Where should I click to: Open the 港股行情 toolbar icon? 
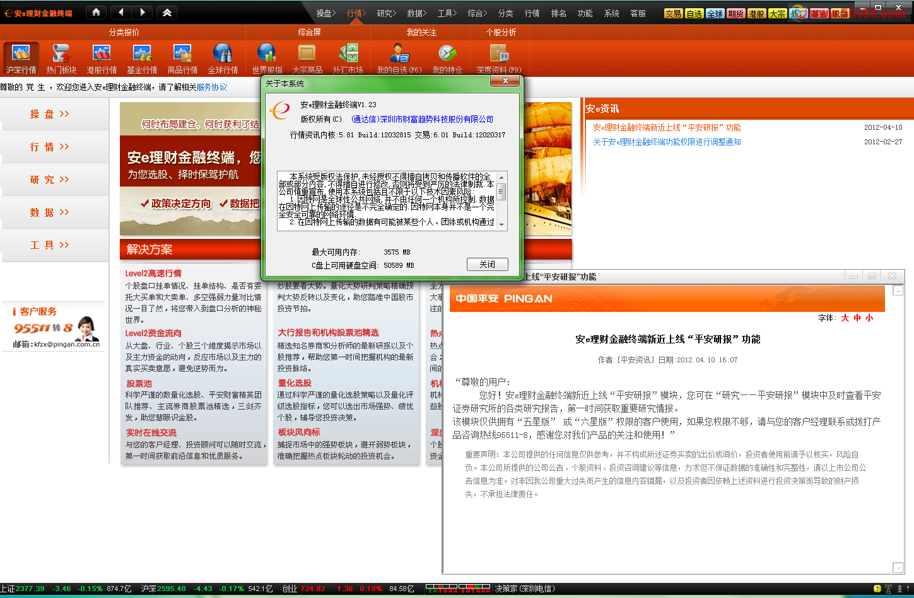tap(102, 59)
